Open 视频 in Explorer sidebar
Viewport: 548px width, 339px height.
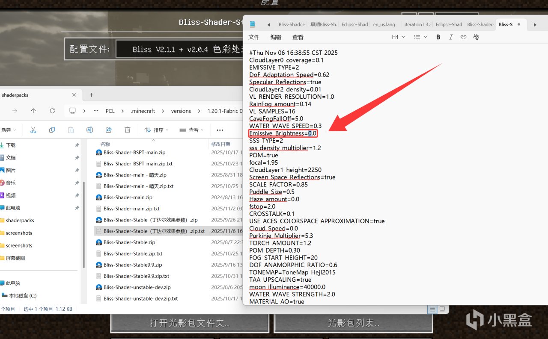click(11, 195)
